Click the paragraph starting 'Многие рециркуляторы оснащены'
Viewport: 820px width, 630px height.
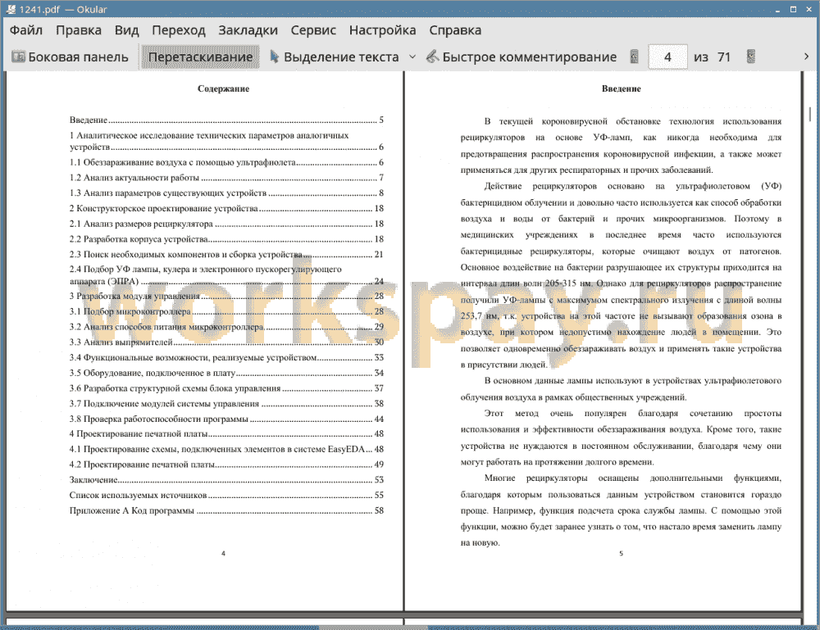[621, 510]
